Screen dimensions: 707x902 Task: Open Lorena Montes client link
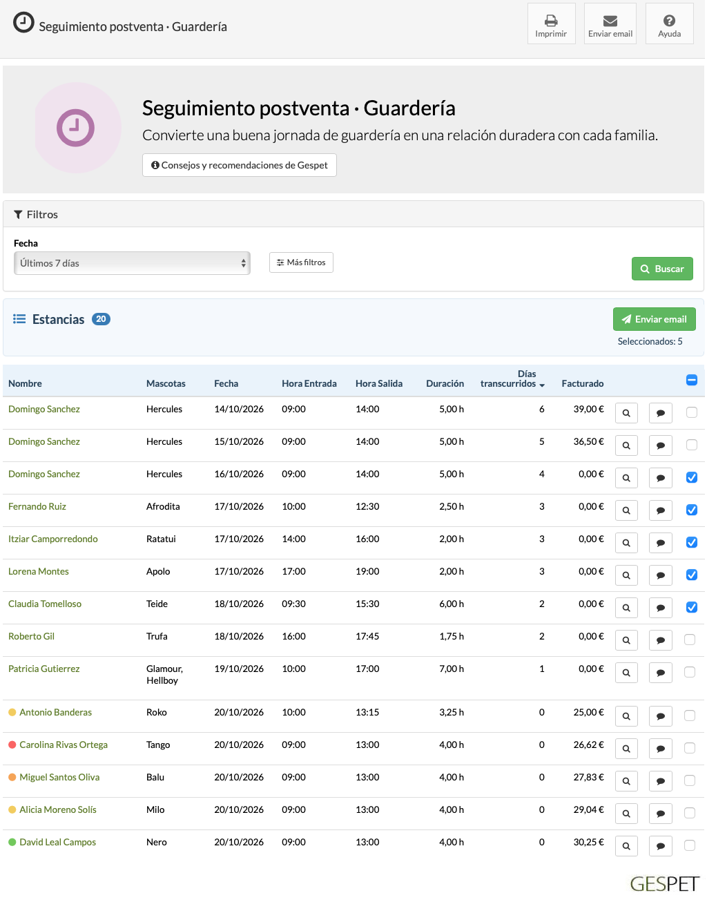pos(39,571)
